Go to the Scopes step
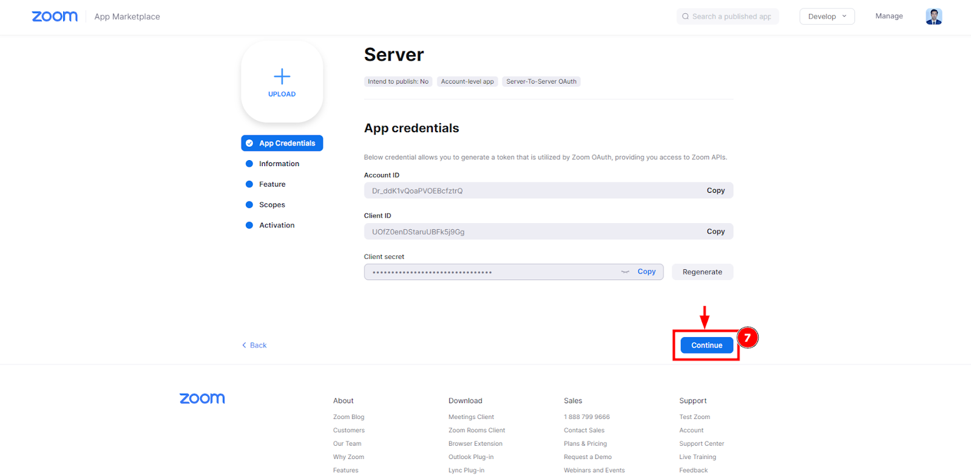The image size is (971, 476). [272, 205]
